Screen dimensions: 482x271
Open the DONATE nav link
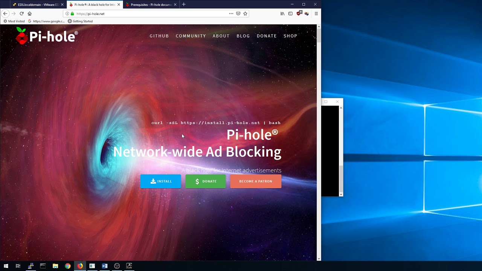267,36
